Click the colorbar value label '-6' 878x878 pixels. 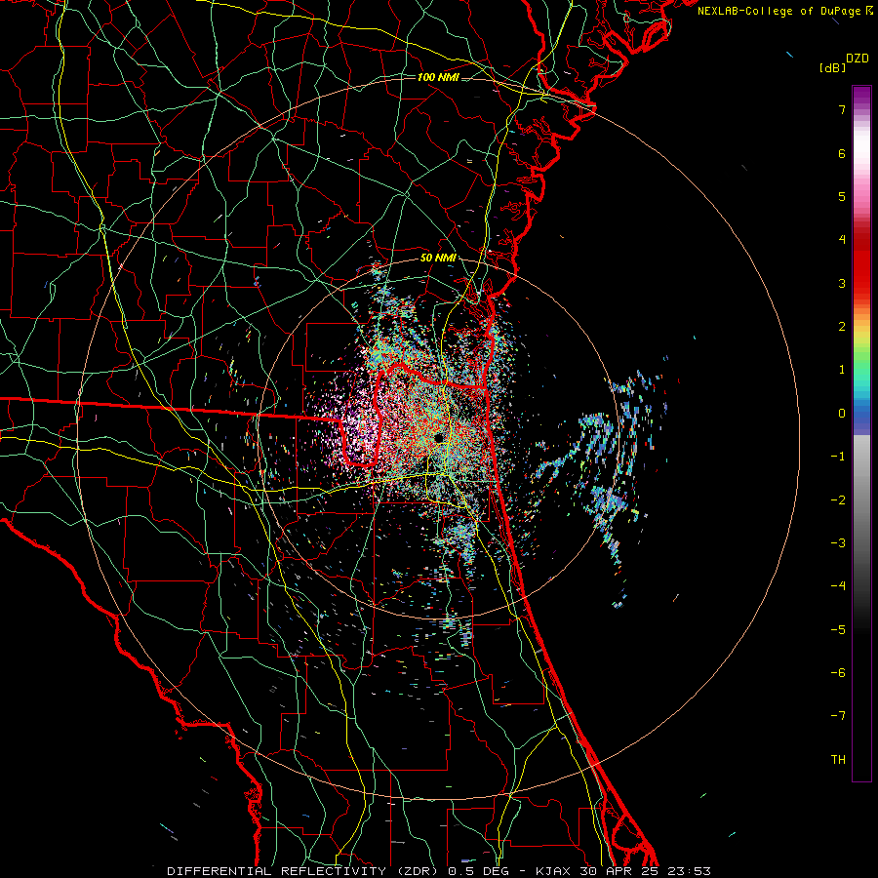838,673
